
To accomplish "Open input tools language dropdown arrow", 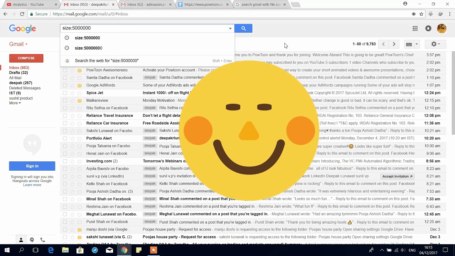I will pos(417,44).
